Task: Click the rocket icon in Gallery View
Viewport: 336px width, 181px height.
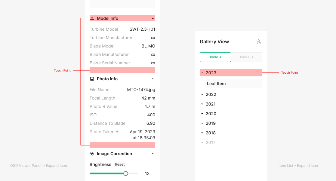Action: [259, 42]
